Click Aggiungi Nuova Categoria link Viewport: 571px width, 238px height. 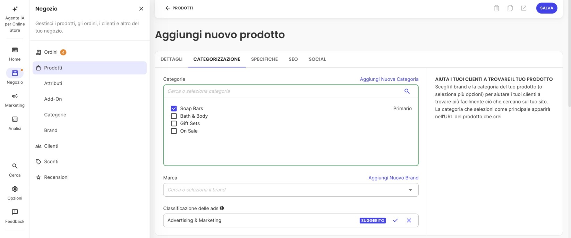pyautogui.click(x=389, y=79)
